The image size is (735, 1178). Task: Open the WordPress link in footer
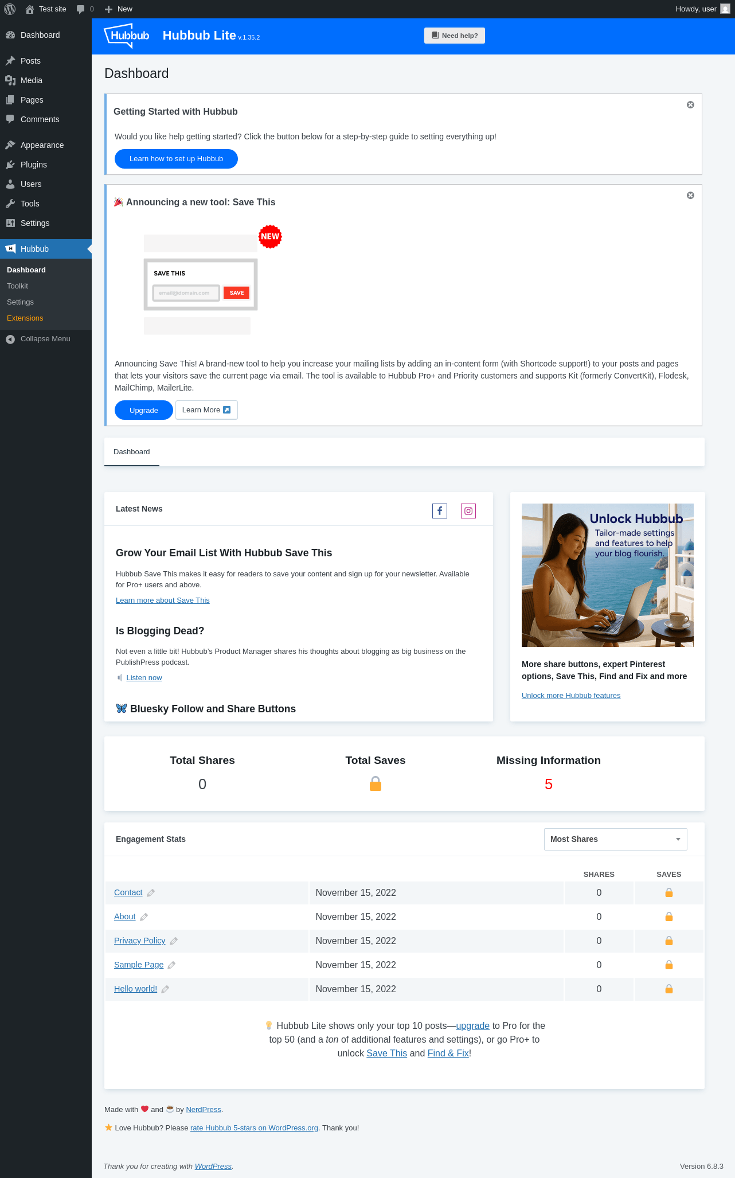(x=213, y=1167)
